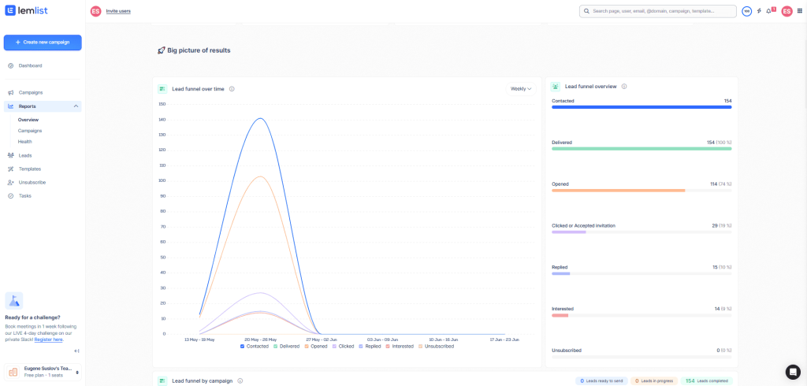Click Create new campaign button
The width and height of the screenshot is (807, 386).
[43, 43]
